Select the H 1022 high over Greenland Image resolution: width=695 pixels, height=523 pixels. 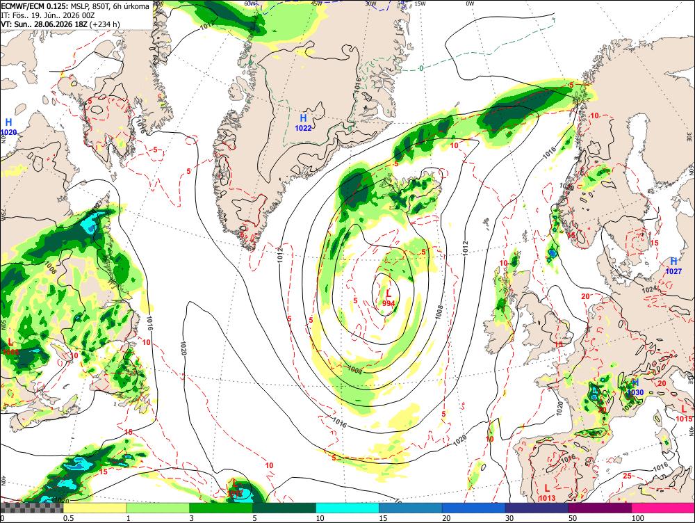(303, 123)
